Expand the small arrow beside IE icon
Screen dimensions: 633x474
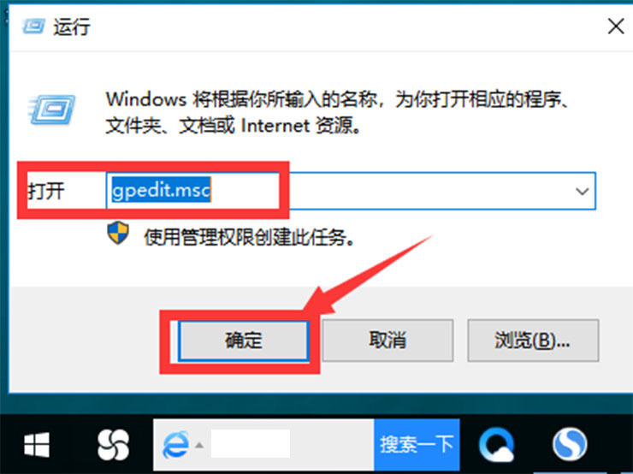199,446
